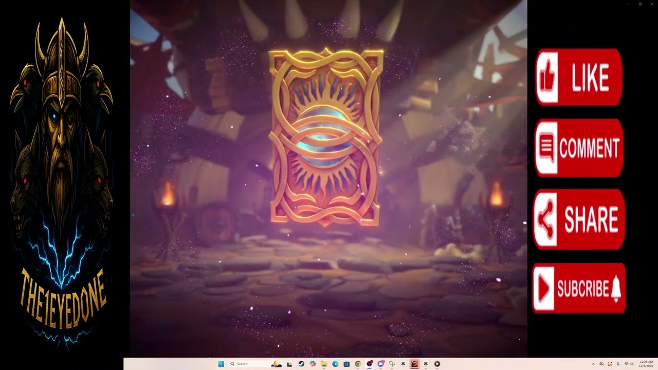Click the sync status tray icon
The width and height of the screenshot is (658, 370).
(610, 364)
